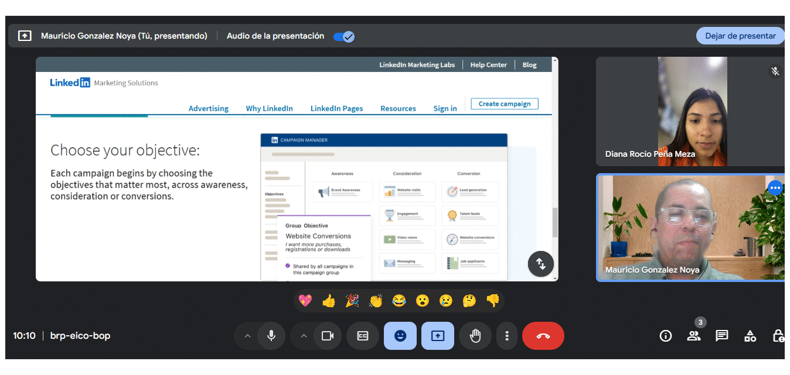Send the sad face reaction
Viewport: 790px width, 375px height.
point(446,301)
